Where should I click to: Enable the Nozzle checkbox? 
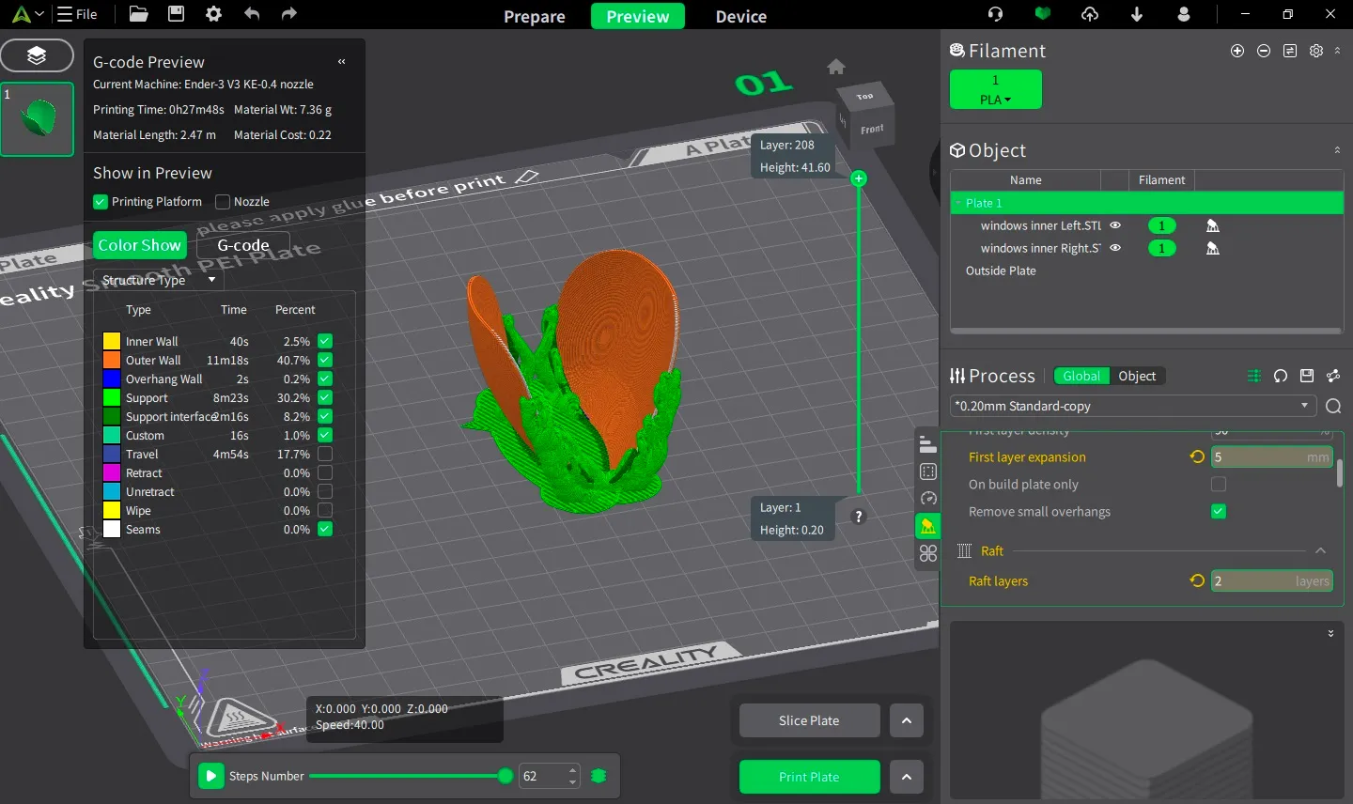(223, 202)
